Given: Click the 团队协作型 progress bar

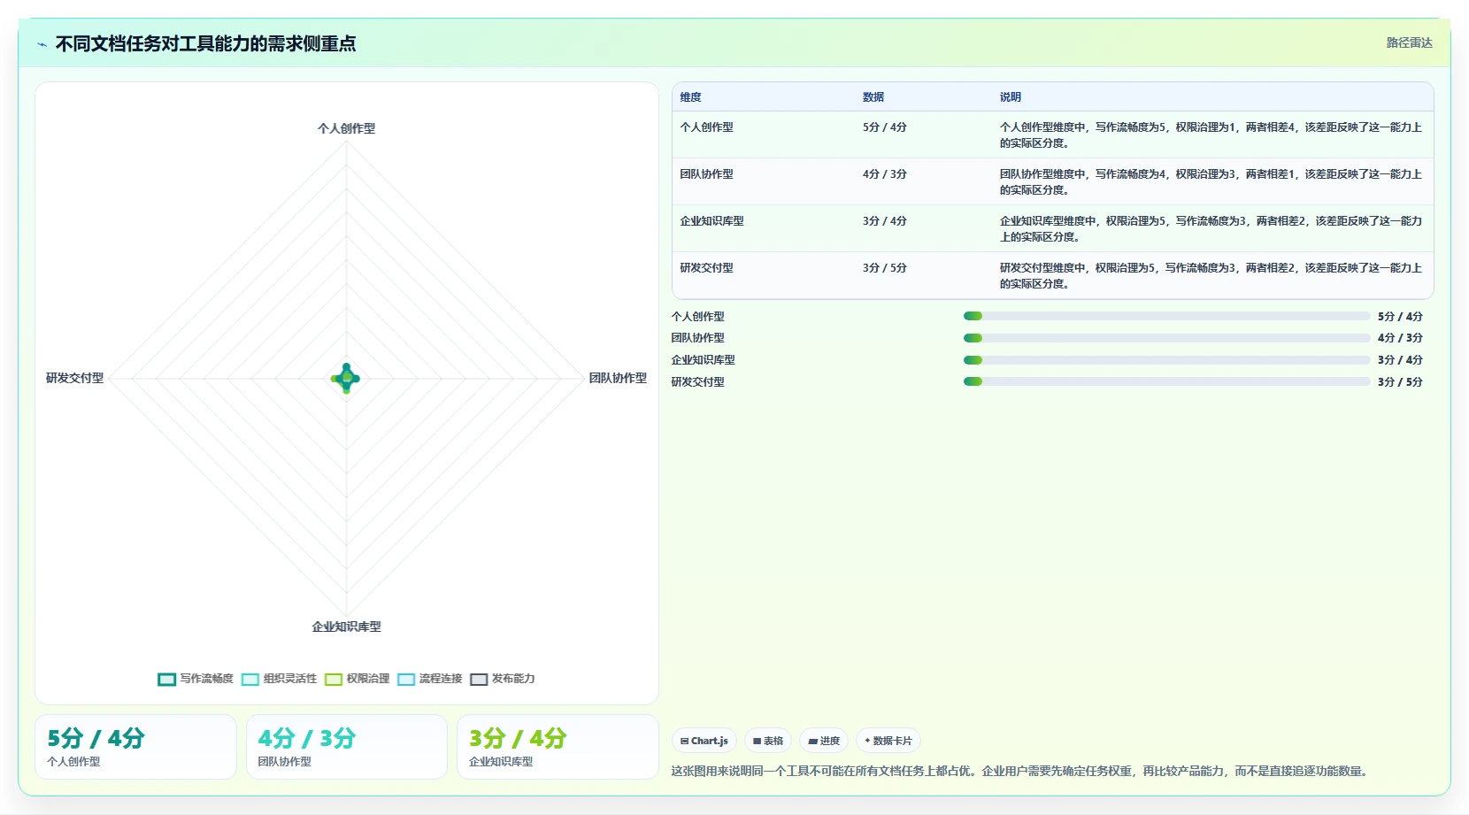Looking at the screenshot, I should (1166, 338).
